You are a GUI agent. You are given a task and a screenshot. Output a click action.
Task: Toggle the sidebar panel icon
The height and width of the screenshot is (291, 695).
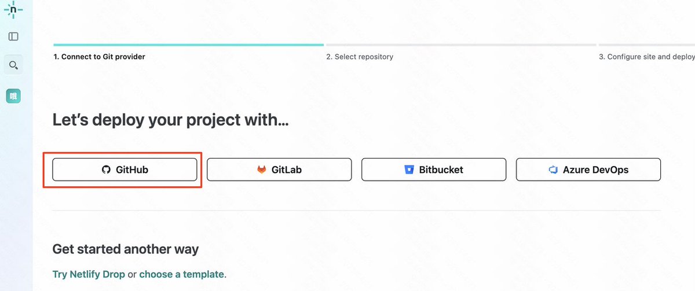click(x=13, y=36)
